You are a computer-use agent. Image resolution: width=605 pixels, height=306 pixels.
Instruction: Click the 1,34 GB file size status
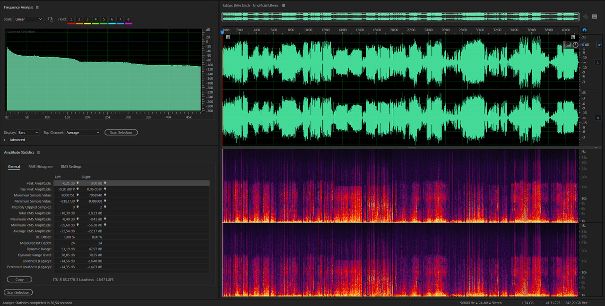tap(527, 303)
